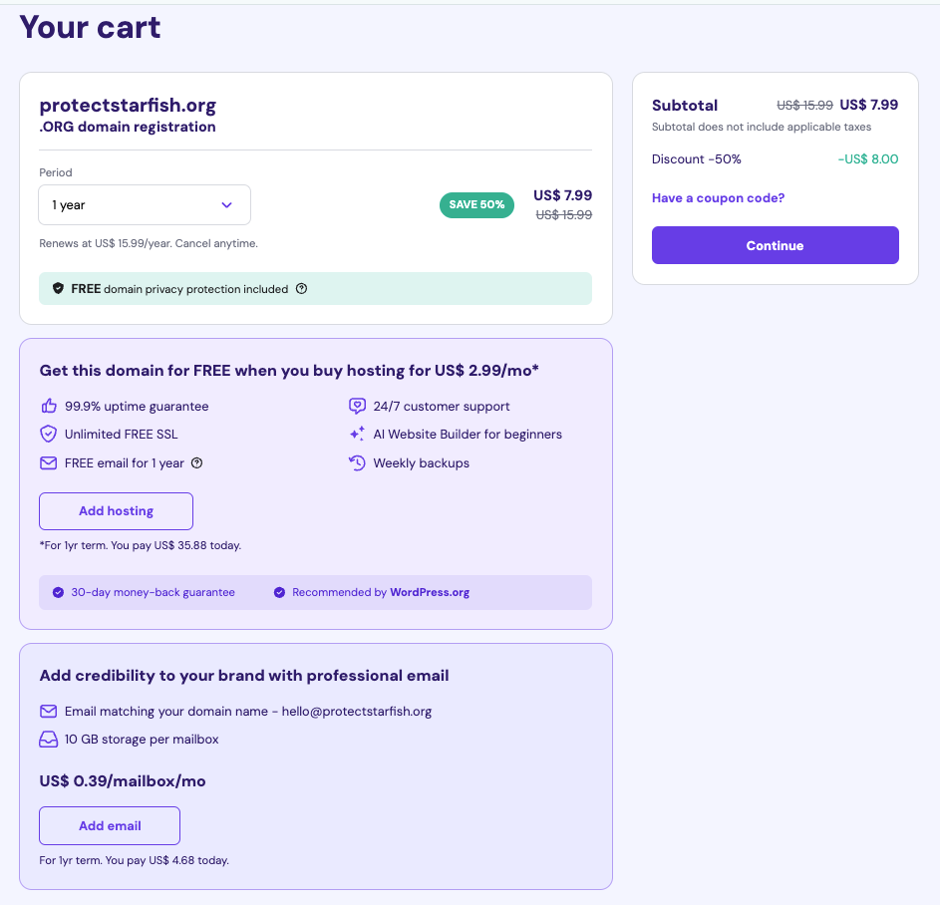
Task: Click the chevron arrow in Period selector
Action: (226, 205)
